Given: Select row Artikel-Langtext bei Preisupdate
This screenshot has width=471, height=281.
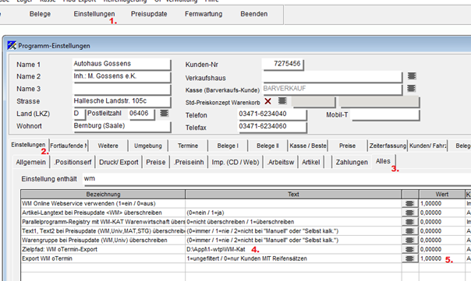Looking at the screenshot, I should pos(246,213).
